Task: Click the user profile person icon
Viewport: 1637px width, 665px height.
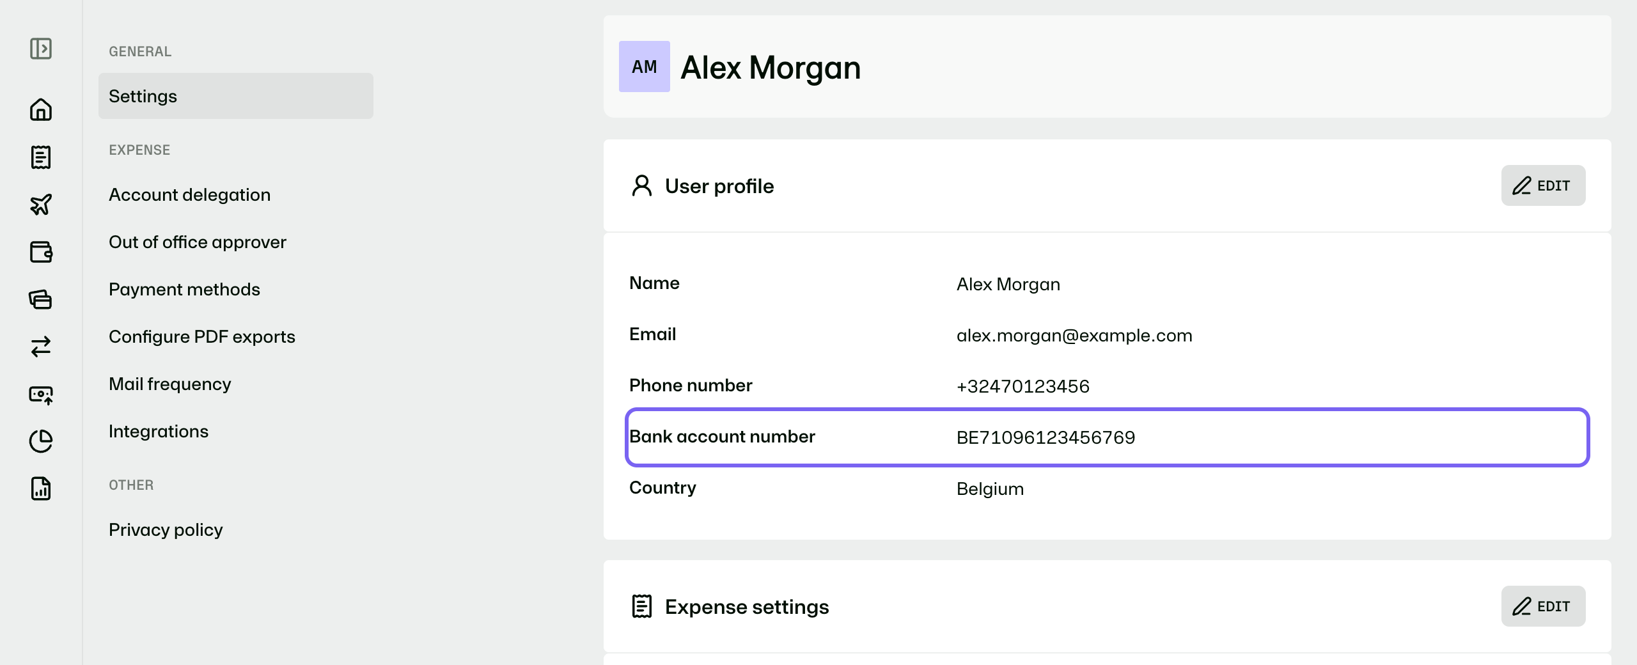Action: click(641, 185)
